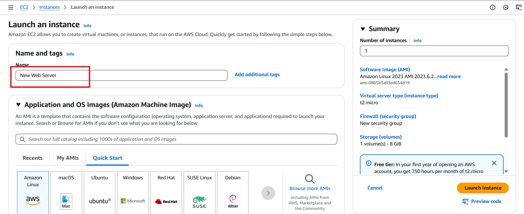Screen dimensions: 524x214
Task: Select the Red Hat AMI card
Action: tap(166, 193)
